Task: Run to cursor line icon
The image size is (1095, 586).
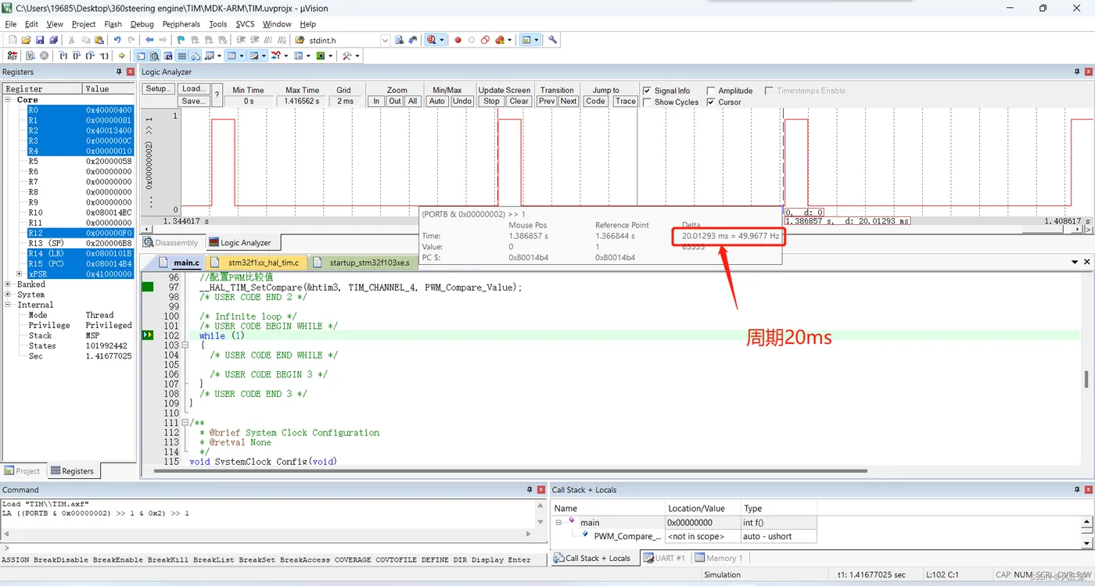Action: (103, 56)
